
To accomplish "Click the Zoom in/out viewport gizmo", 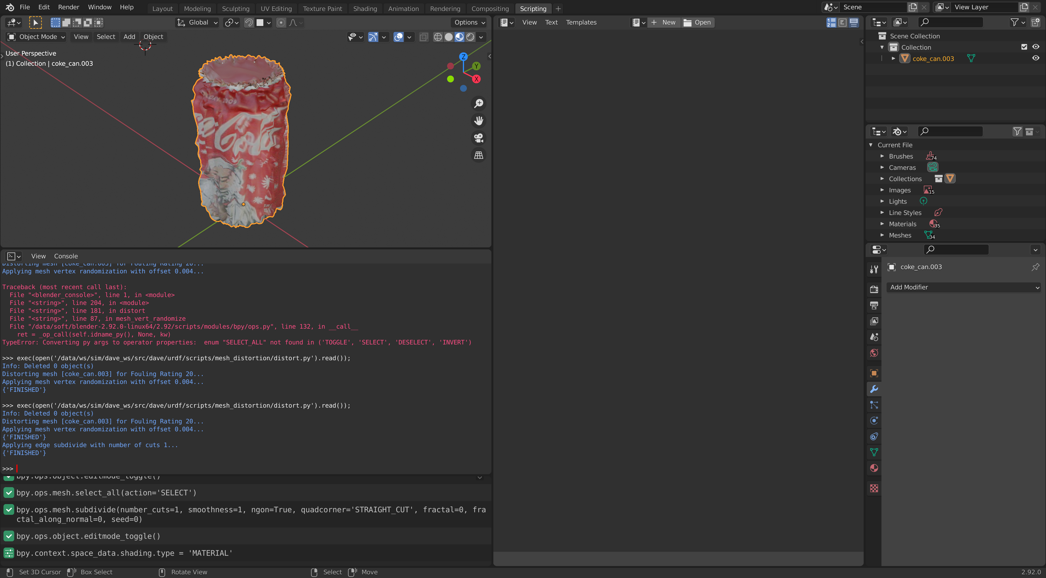I will pos(479,104).
